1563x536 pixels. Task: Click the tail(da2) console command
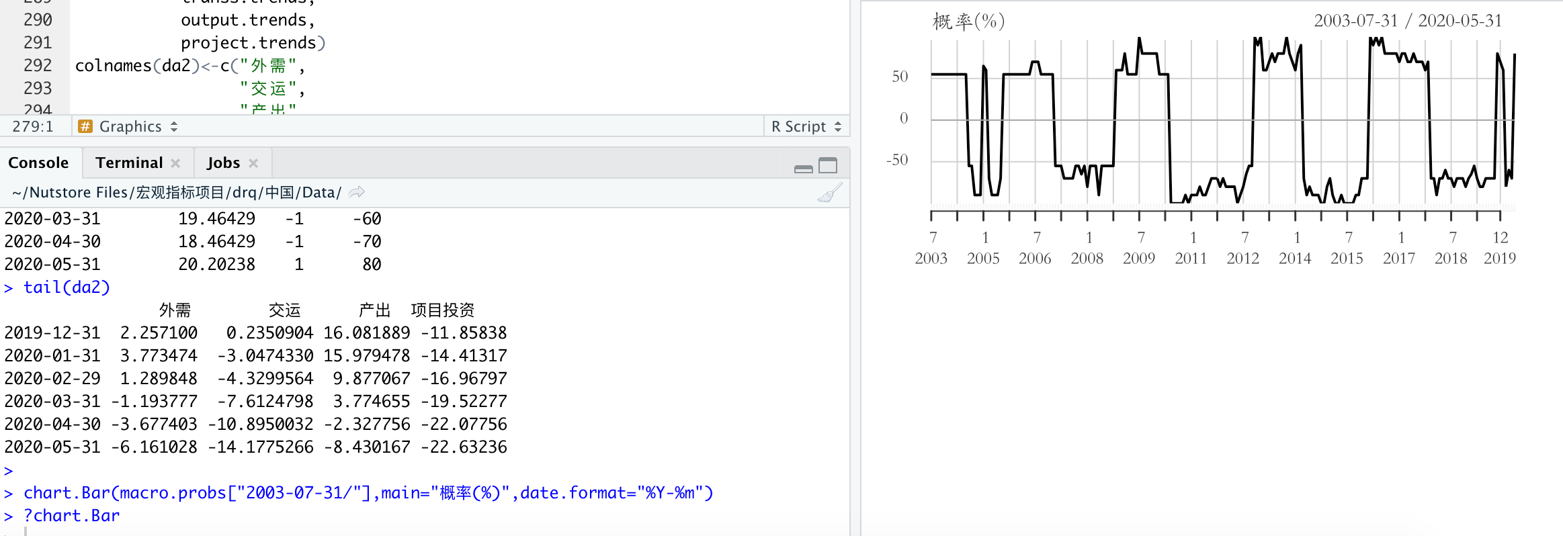[x=67, y=287]
